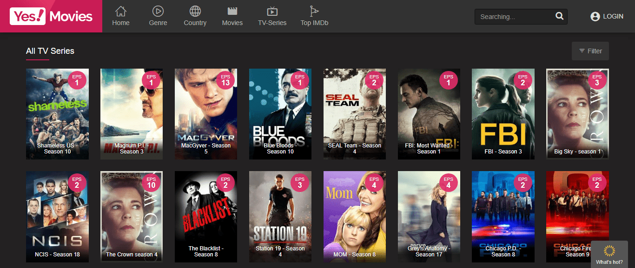
Task: Open FBI: Most Wanted Season 1 poster
Action: point(429,114)
